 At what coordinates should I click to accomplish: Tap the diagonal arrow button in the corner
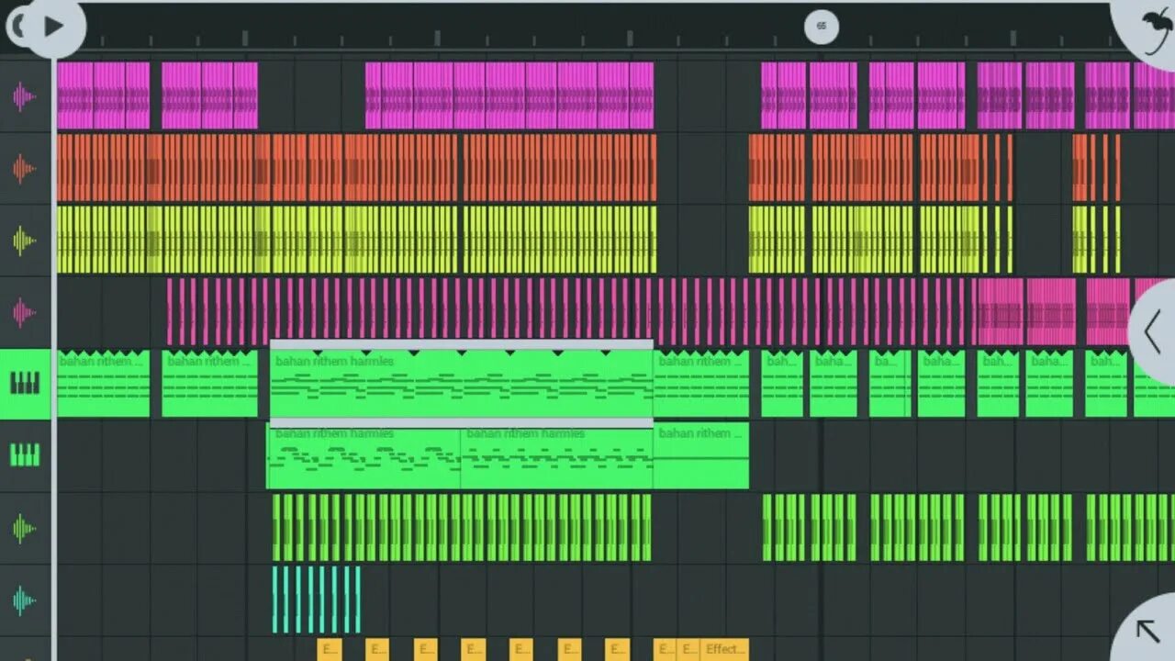click(x=1147, y=631)
